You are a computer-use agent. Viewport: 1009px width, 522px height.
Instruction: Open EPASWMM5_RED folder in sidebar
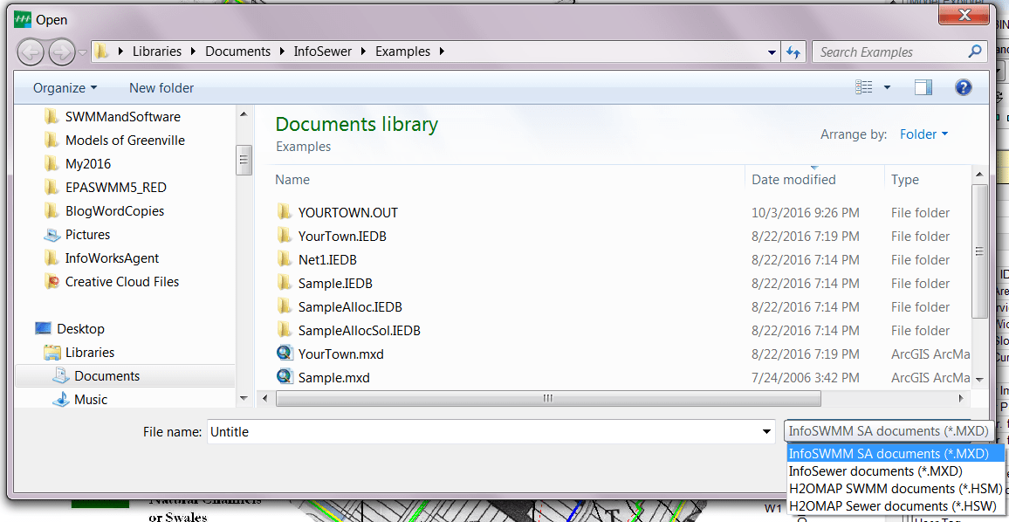coord(116,188)
